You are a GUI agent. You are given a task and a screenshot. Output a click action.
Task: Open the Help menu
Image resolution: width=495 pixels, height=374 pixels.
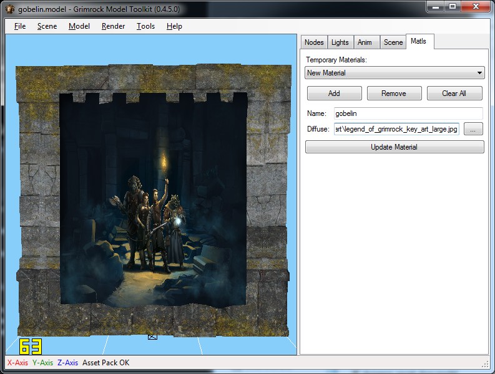coord(174,26)
